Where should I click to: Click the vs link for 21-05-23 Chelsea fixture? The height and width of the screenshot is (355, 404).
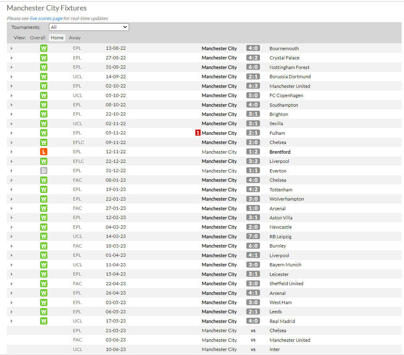point(253,331)
